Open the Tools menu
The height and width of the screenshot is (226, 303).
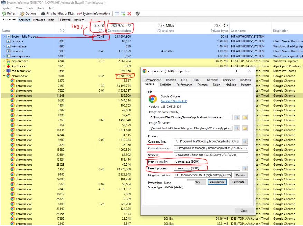coord(30,8)
